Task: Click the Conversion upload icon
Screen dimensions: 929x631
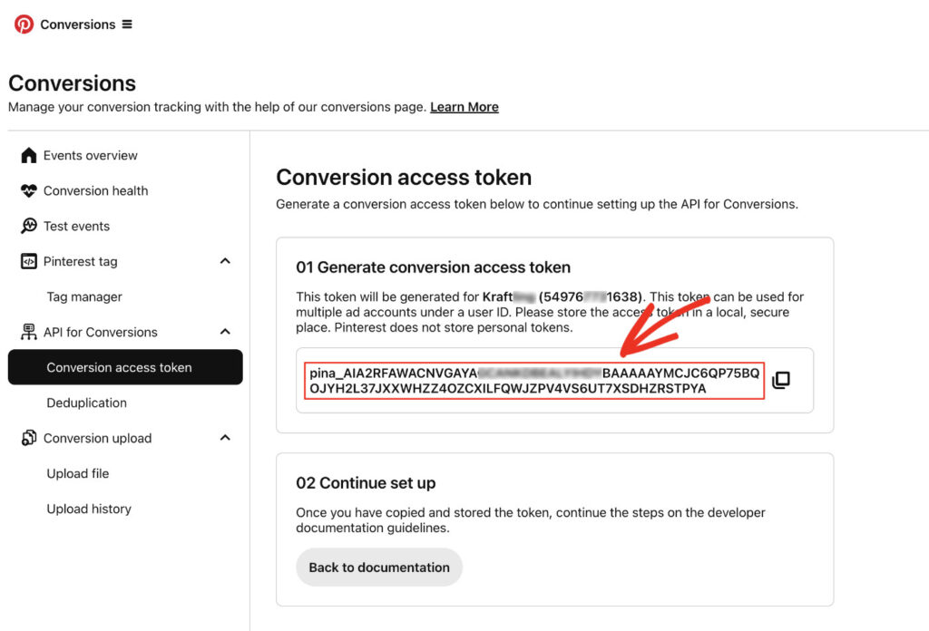Action: 28,438
